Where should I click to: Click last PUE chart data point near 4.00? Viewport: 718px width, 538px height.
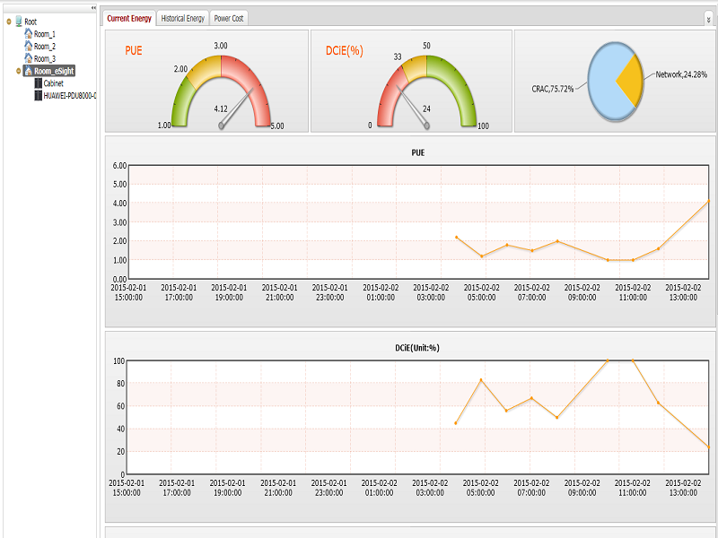pyautogui.click(x=709, y=201)
